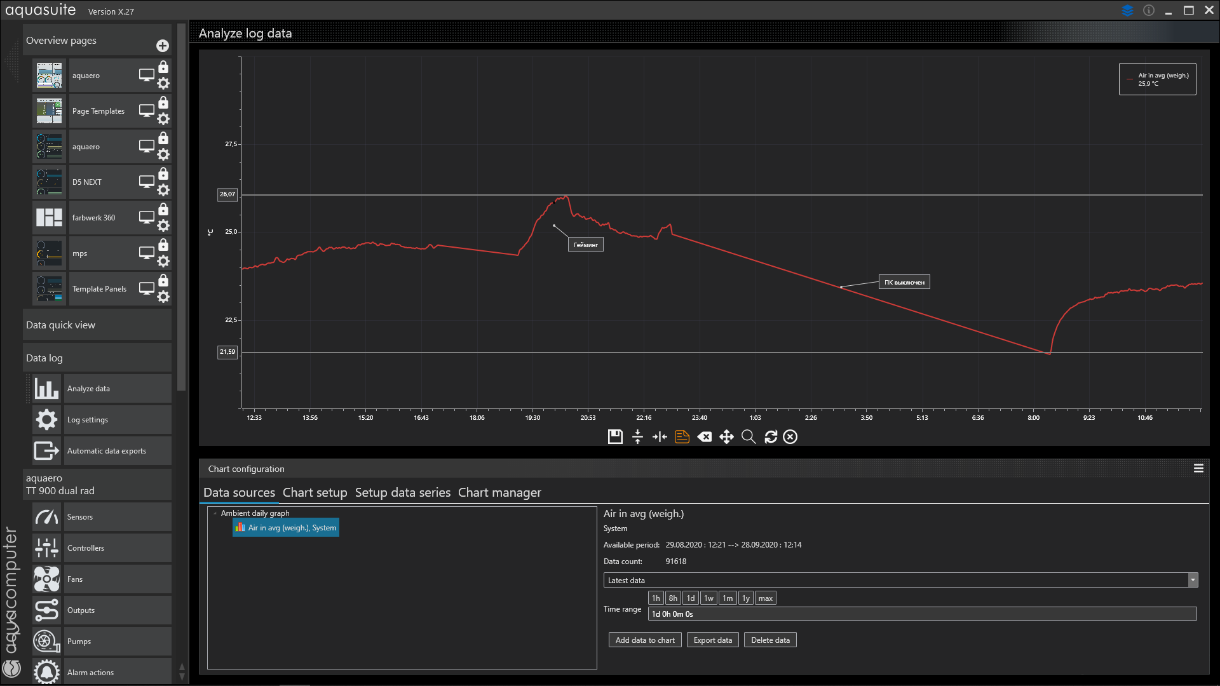
Task: Click the delete annotation backspace icon
Action: 704,437
